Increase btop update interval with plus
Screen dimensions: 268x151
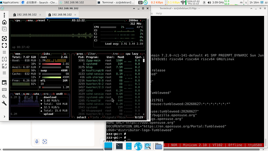point(141,20)
